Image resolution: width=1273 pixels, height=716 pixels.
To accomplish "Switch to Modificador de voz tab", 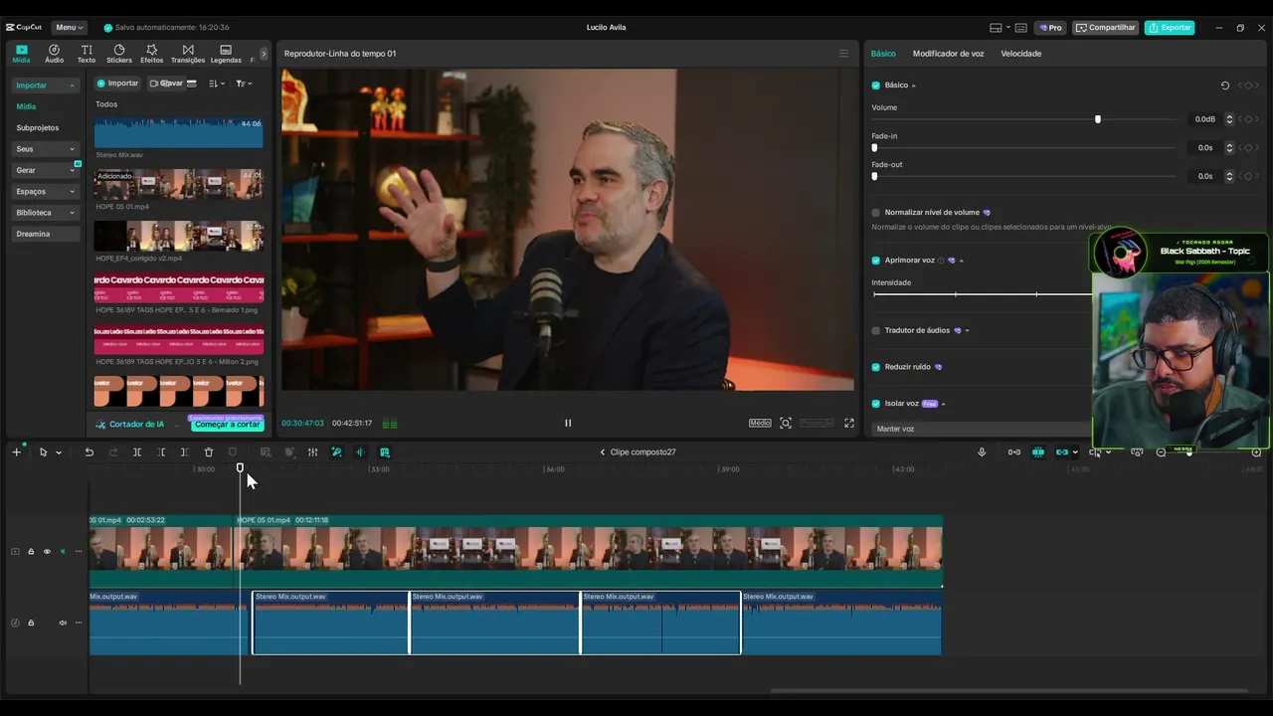I will click(948, 54).
